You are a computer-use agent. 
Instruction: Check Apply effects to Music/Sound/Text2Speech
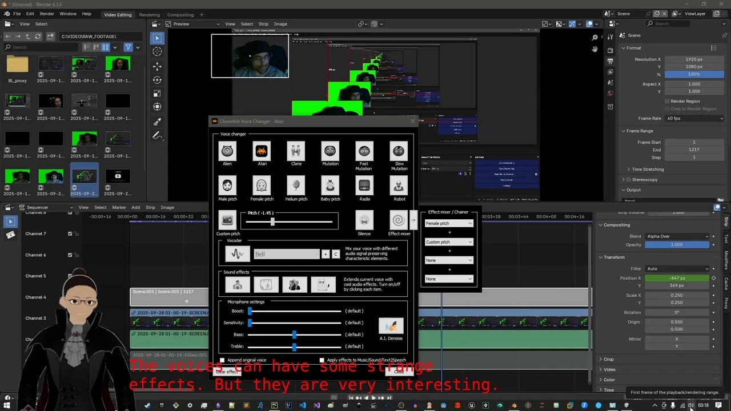point(322,360)
